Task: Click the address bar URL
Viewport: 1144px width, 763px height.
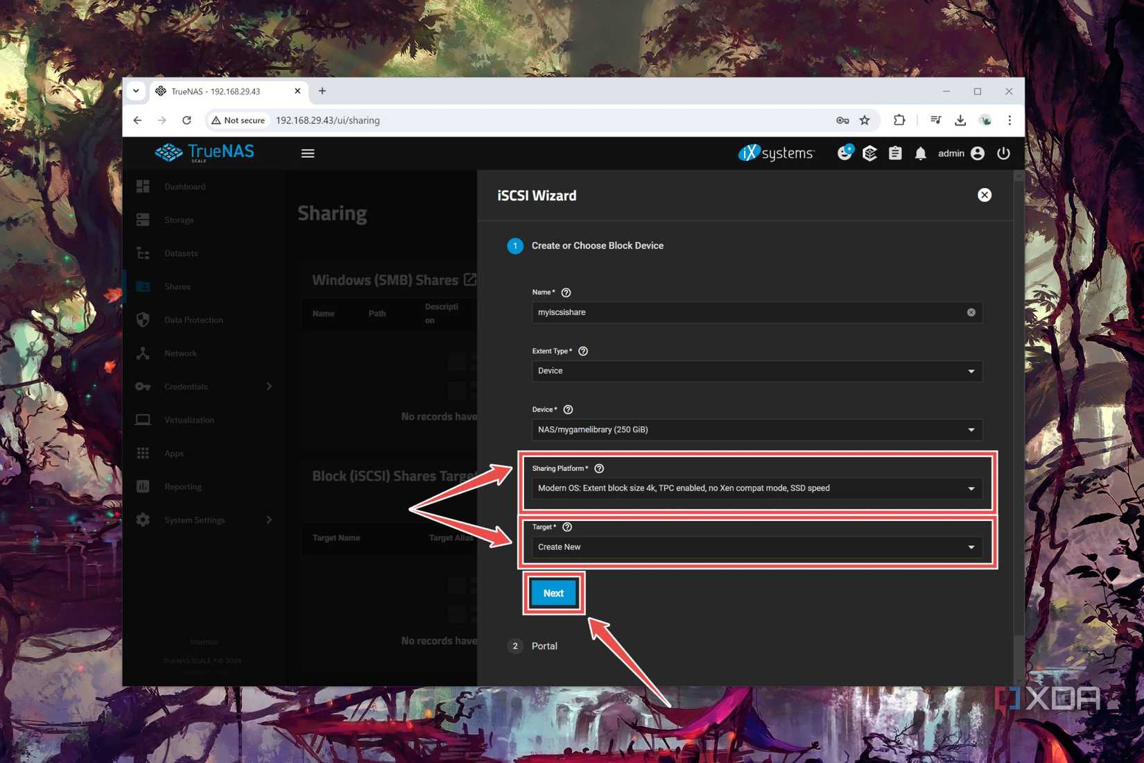Action: point(328,120)
